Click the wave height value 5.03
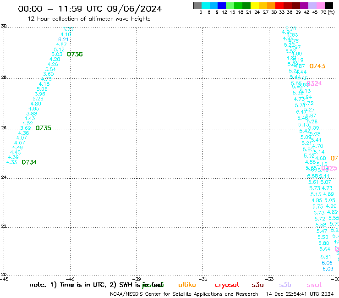 57,54
